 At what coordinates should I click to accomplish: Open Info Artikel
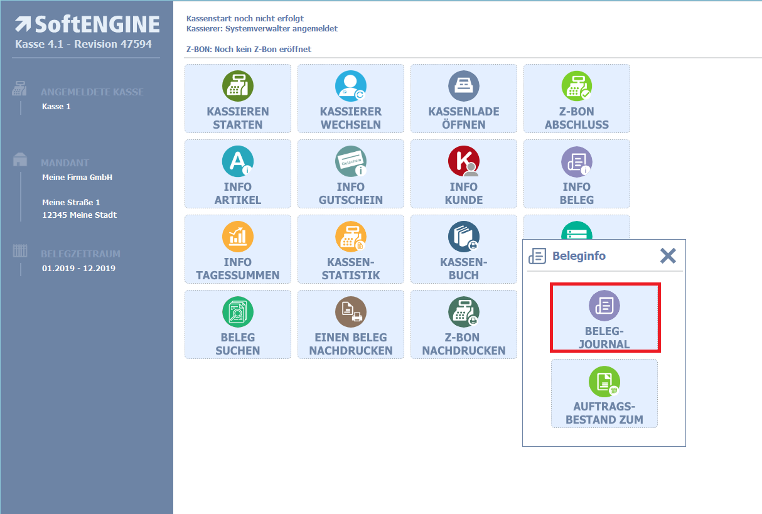pyautogui.click(x=238, y=174)
